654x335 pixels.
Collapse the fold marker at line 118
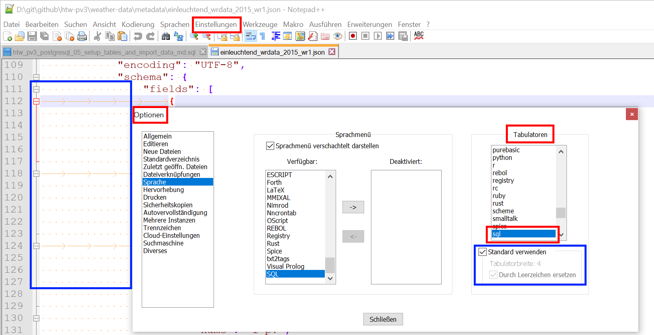pos(36,174)
